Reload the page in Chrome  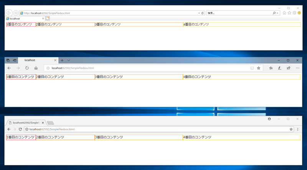[x=20, y=129]
